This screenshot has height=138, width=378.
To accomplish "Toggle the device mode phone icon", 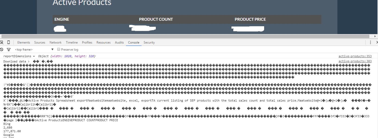I will [8, 43].
